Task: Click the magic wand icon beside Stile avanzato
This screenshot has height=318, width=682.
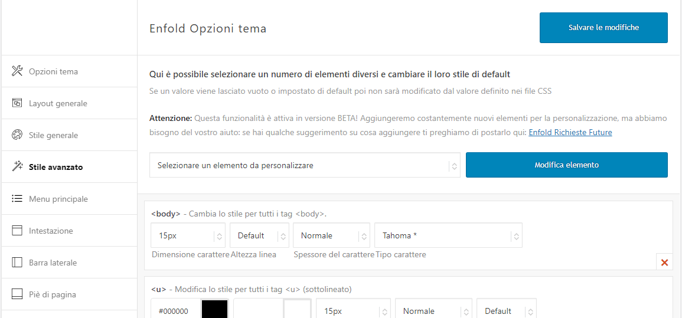Action: pos(17,166)
